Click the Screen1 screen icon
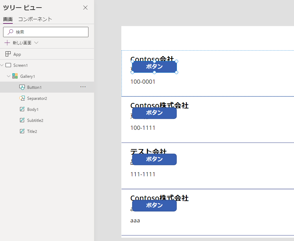 pyautogui.click(x=8, y=65)
